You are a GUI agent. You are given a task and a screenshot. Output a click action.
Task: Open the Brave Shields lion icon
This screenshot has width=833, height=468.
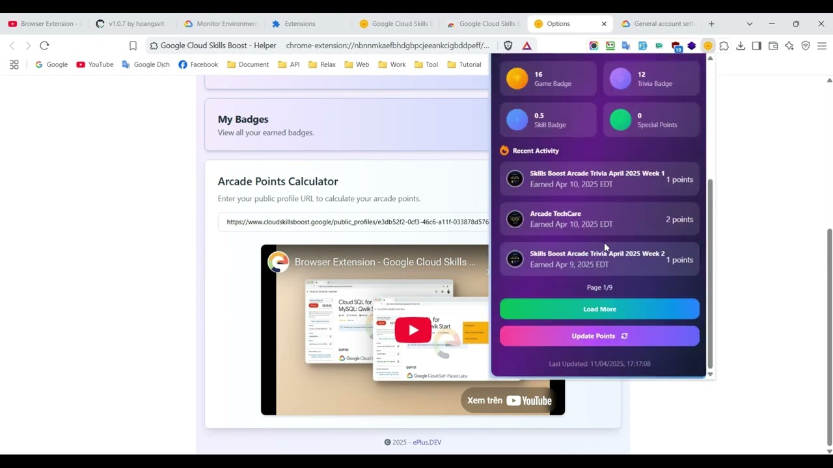click(508, 45)
